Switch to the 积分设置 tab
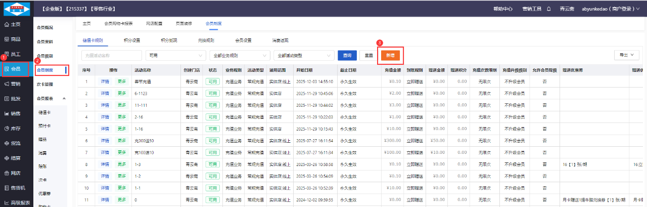 point(131,40)
